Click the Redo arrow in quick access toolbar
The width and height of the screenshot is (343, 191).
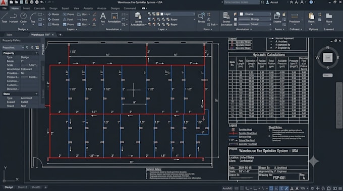pyautogui.click(x=49, y=2)
